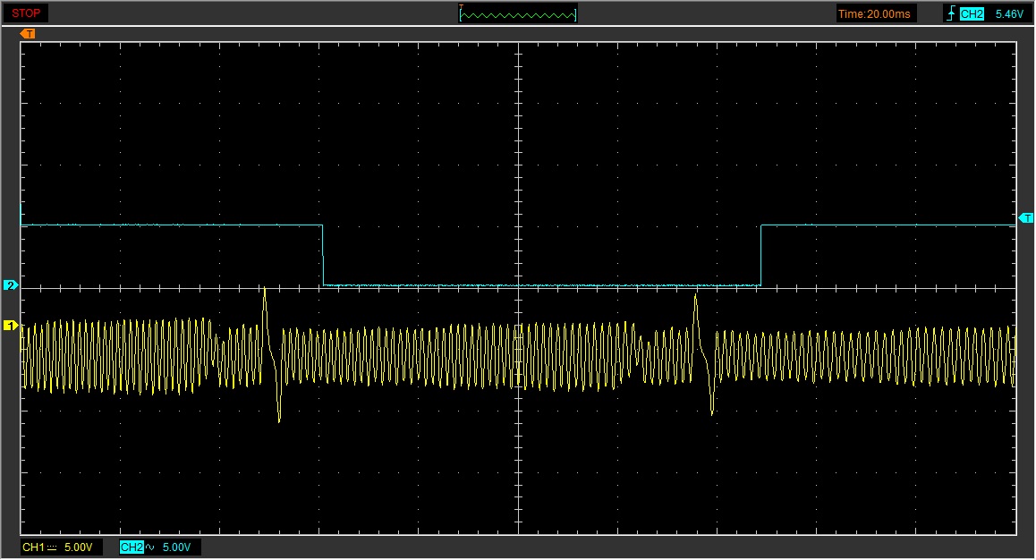Click the CH1 DC coupling symbol
This screenshot has height=560, width=1036.
click(x=52, y=547)
